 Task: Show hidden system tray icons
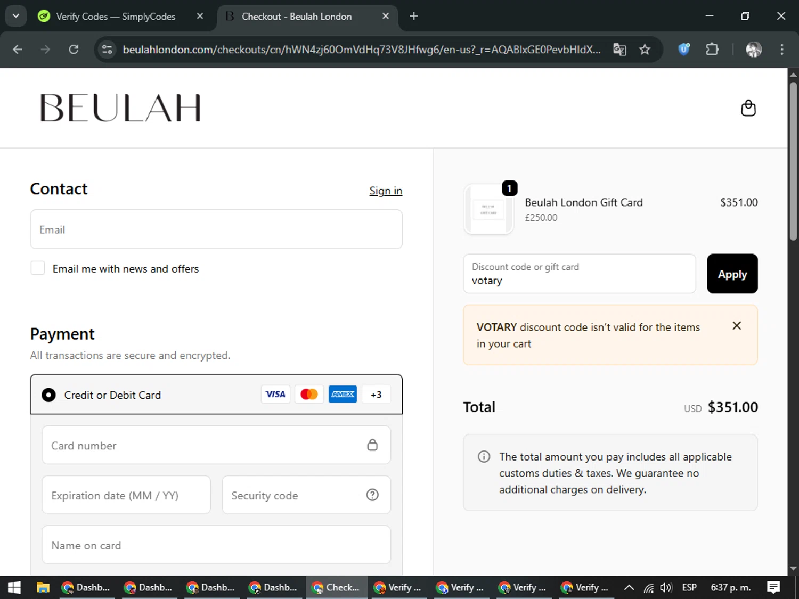pyautogui.click(x=629, y=587)
